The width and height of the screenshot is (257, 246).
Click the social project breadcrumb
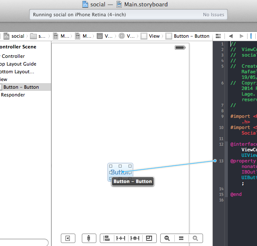click(14, 36)
